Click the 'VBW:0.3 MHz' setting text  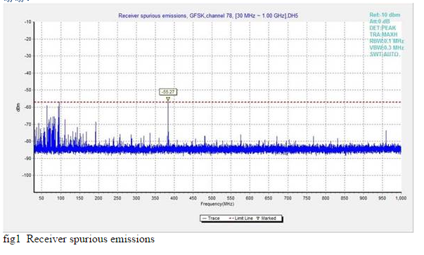[387, 48]
